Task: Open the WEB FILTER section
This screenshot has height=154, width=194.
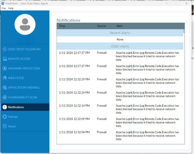Action: [x=16, y=78]
